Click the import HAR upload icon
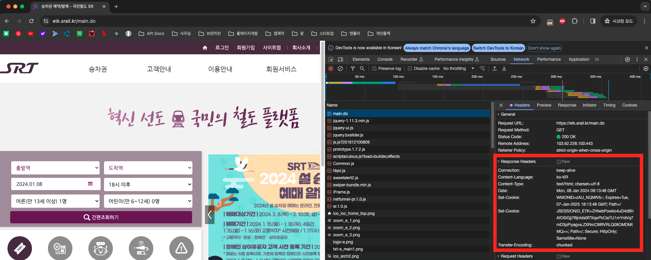 [x=495, y=69]
